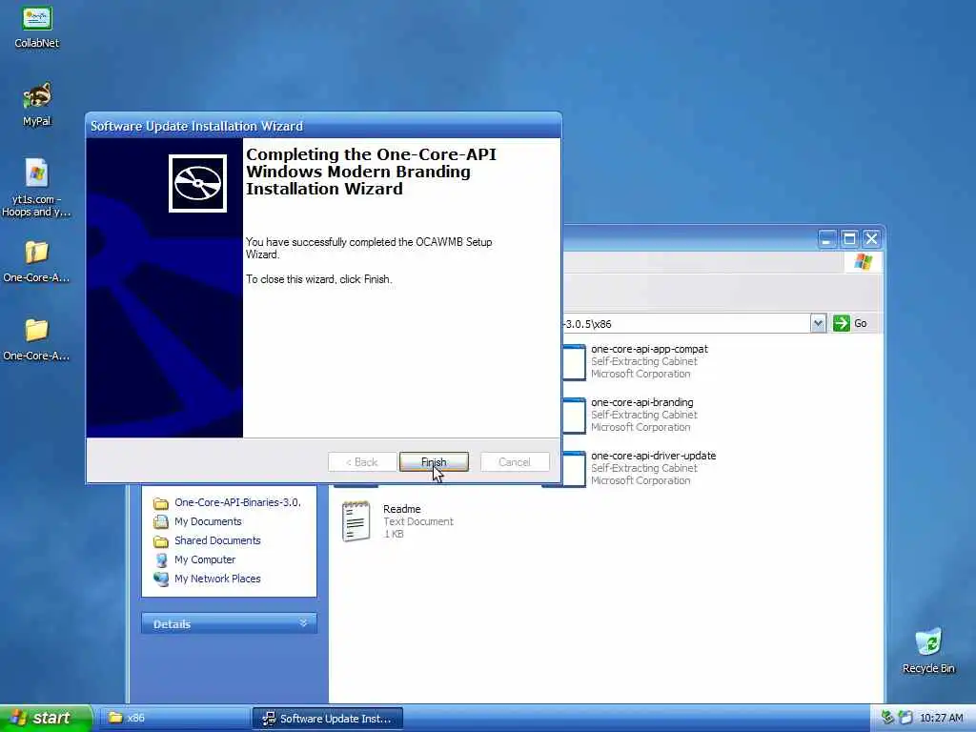Click the 10:27 AM clock
Image resolution: width=976 pixels, height=732 pixels.
(x=941, y=718)
